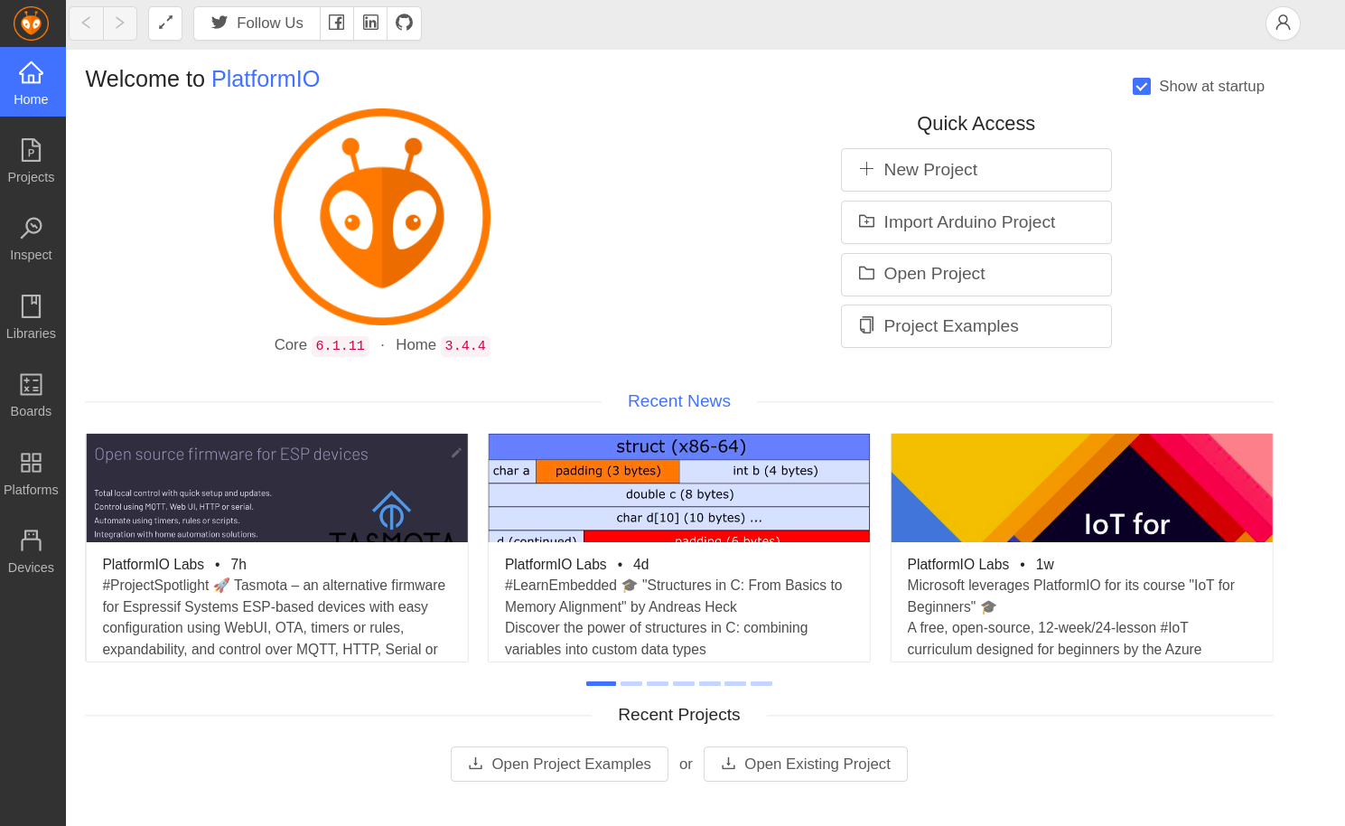
Task: Open the GitHub icon in the toolbar
Action: (x=405, y=23)
